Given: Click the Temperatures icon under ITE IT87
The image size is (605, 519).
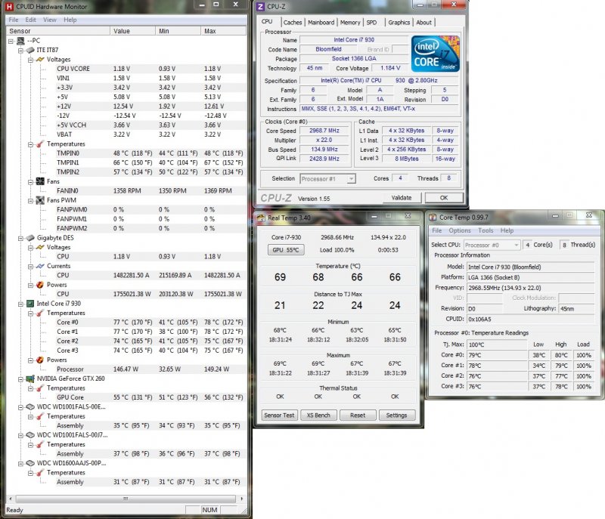Looking at the screenshot, I should tap(40, 144).
